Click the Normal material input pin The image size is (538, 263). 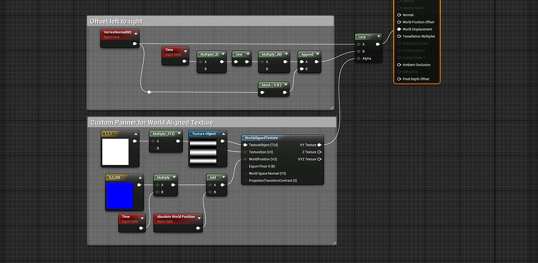click(399, 15)
